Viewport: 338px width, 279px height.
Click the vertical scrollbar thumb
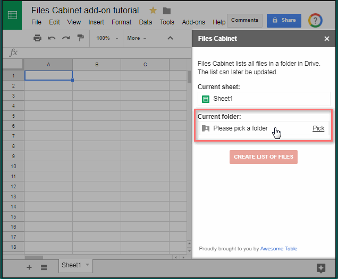coord(189,77)
